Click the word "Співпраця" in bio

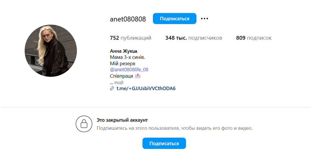pos(122,76)
